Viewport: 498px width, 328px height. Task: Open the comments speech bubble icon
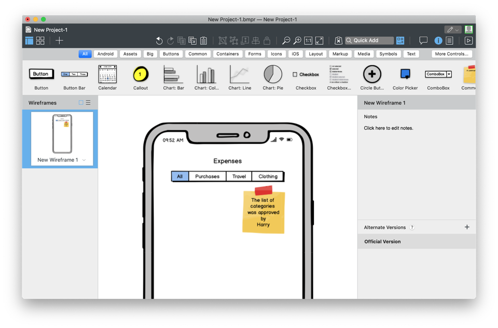(423, 40)
